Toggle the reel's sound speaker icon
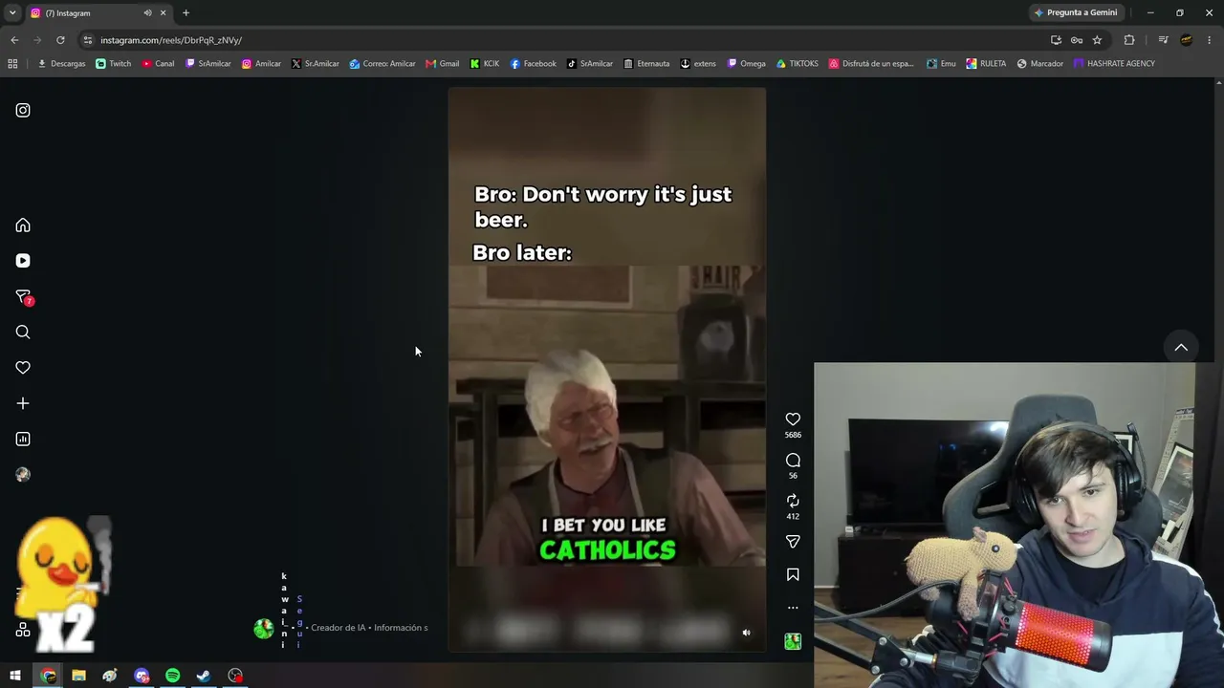 [x=747, y=633]
